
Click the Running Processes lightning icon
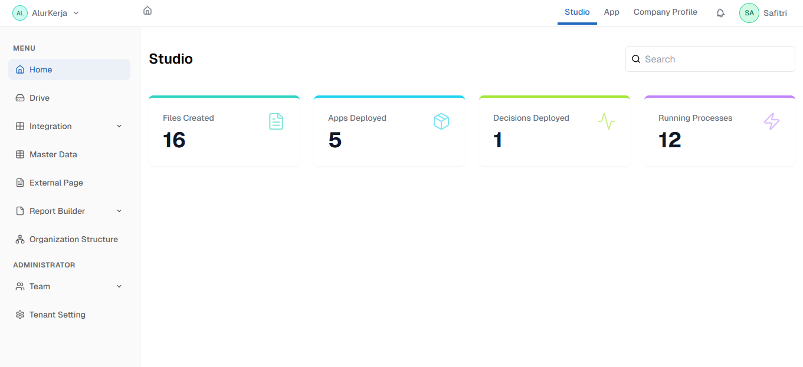pos(772,121)
